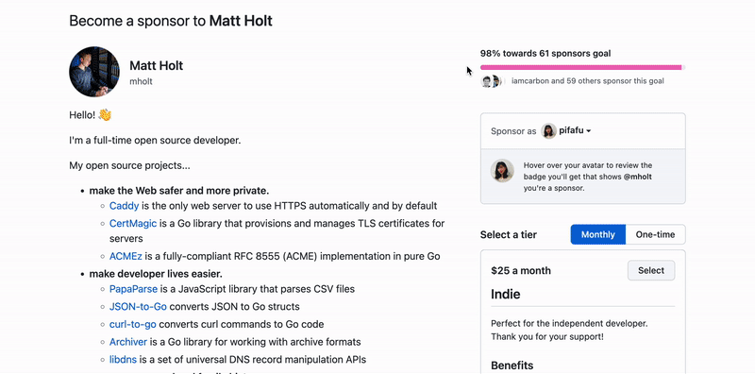Click the pink sponsors goal progress bar
The width and height of the screenshot is (755, 374).
click(582, 67)
